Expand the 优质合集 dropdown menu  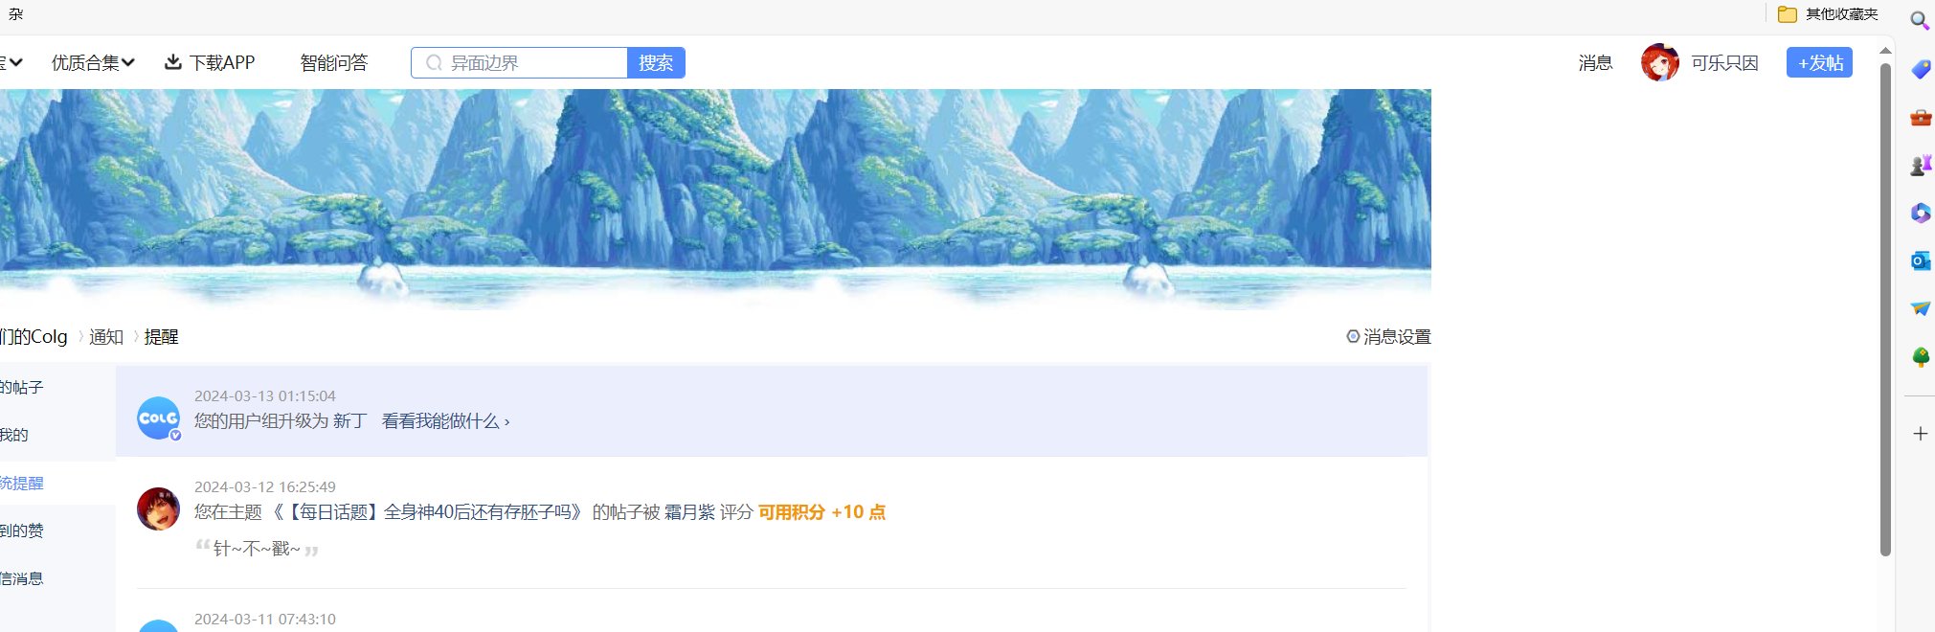point(93,63)
